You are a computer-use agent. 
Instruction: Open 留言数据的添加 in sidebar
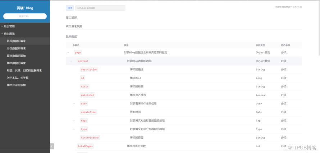pos(25,56)
